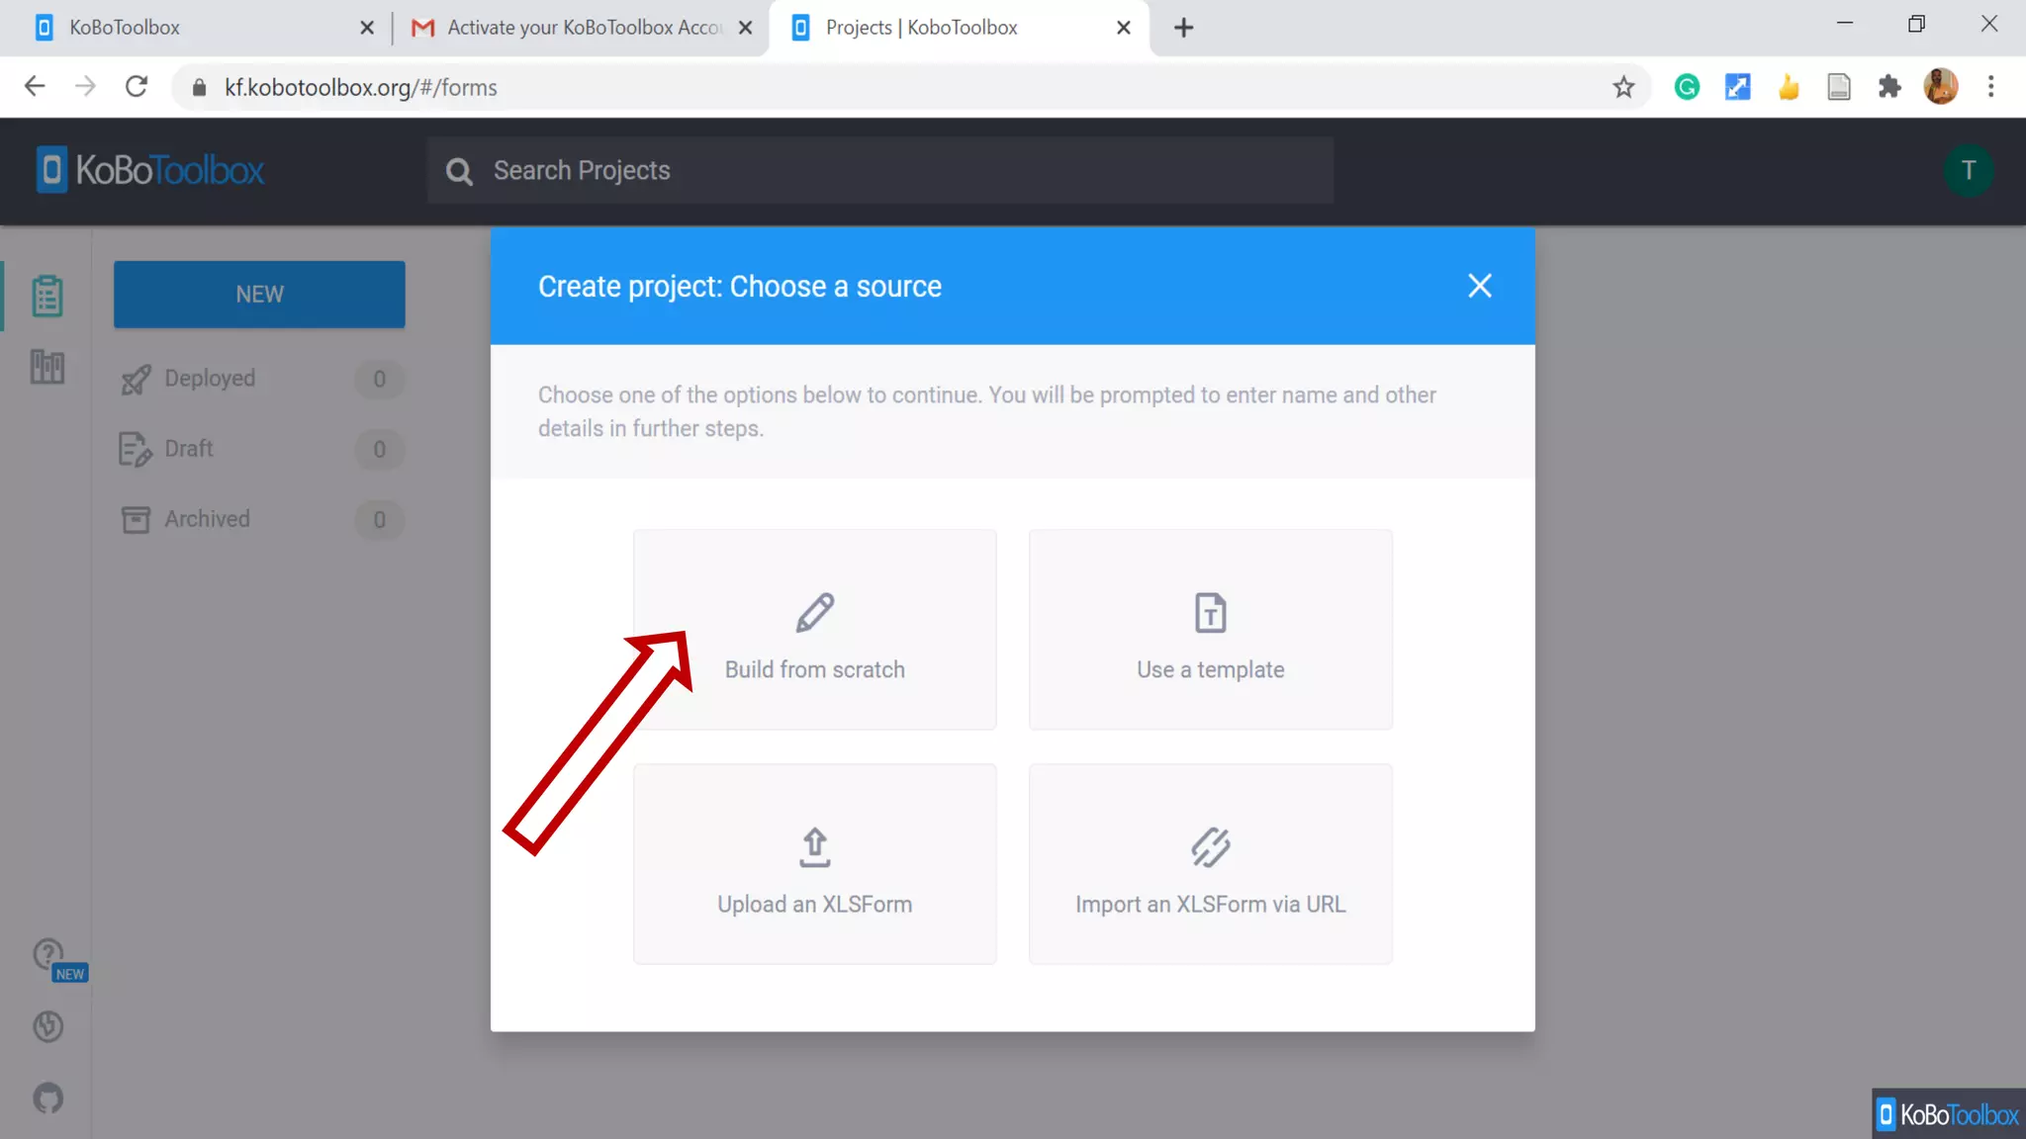Open the Library sidebar icon
Image resolution: width=2026 pixels, height=1139 pixels.
pos(46,367)
